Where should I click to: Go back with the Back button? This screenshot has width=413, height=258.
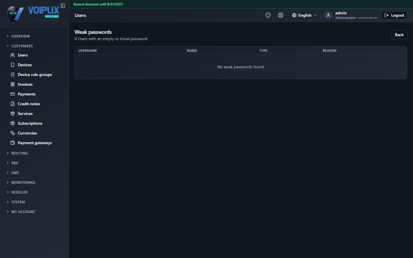(399, 35)
